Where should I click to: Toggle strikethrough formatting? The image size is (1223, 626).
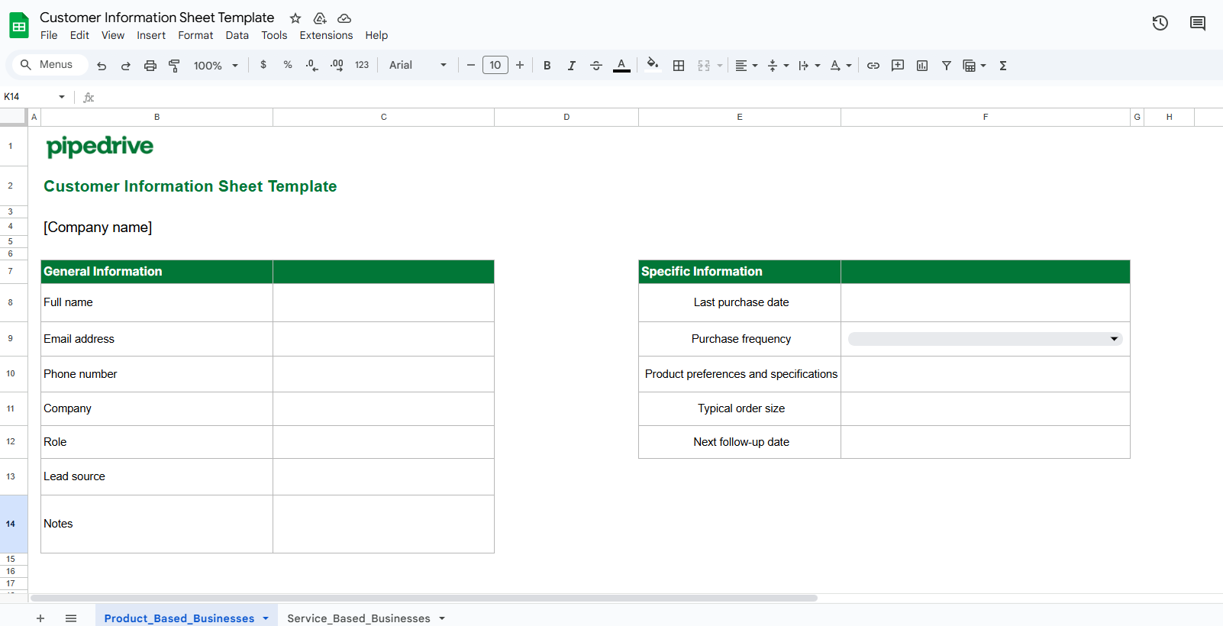tap(596, 66)
